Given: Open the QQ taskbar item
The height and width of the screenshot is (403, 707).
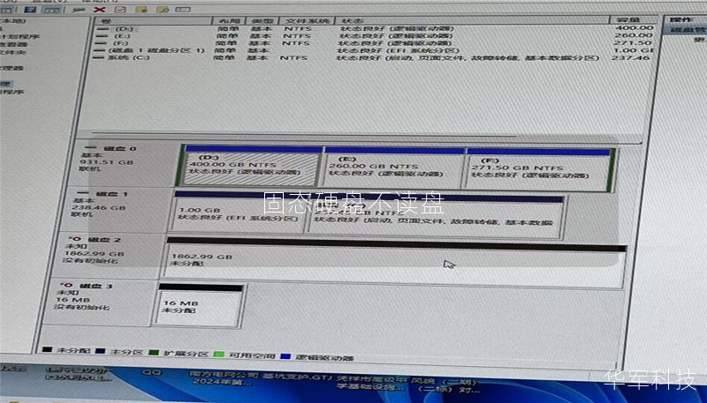Looking at the screenshot, I should (154, 374).
